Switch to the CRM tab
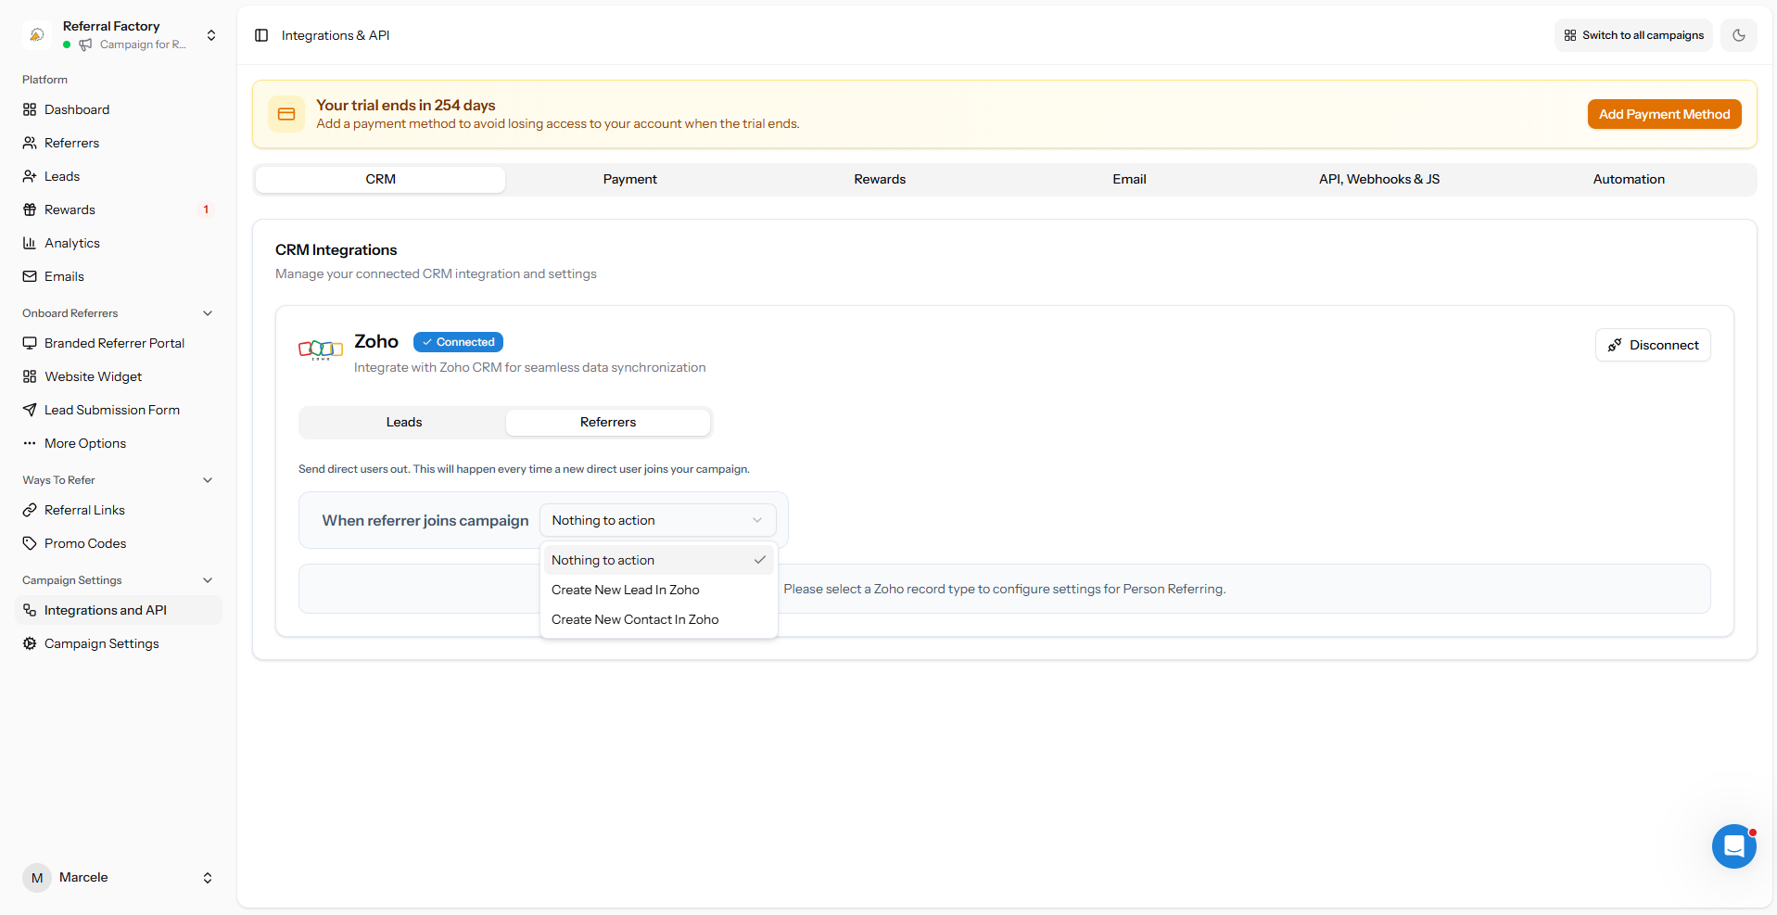The width and height of the screenshot is (1777, 915). (380, 179)
